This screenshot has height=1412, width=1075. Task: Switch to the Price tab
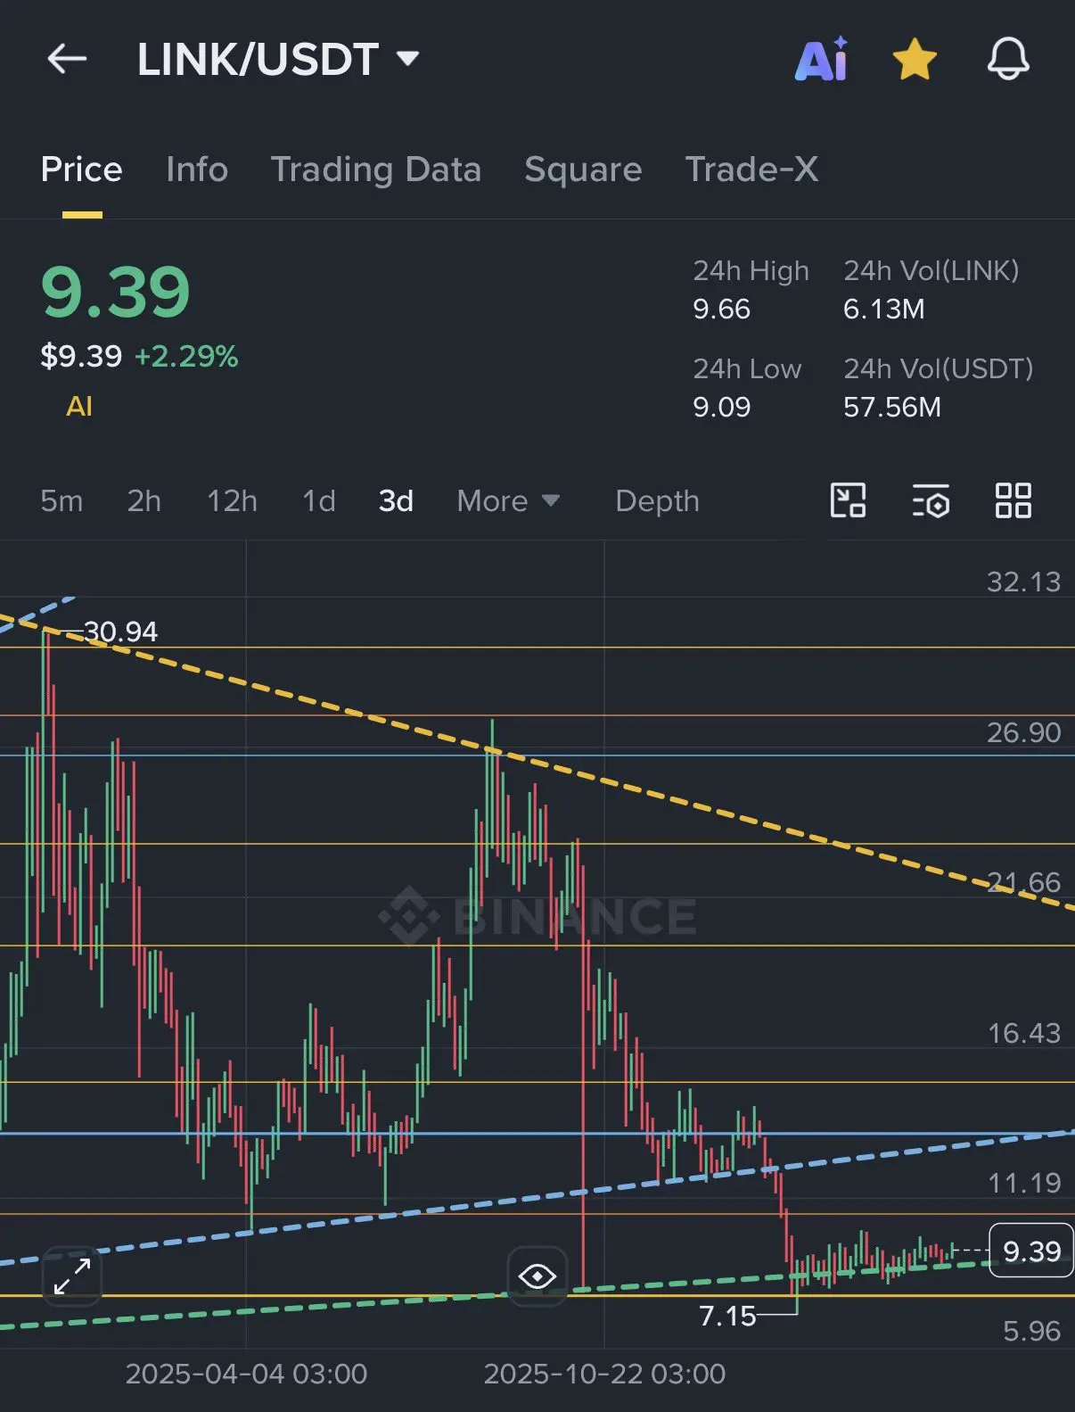[x=81, y=169]
